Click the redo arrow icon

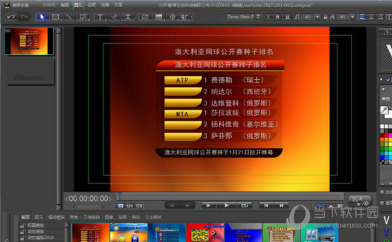click(x=24, y=17)
